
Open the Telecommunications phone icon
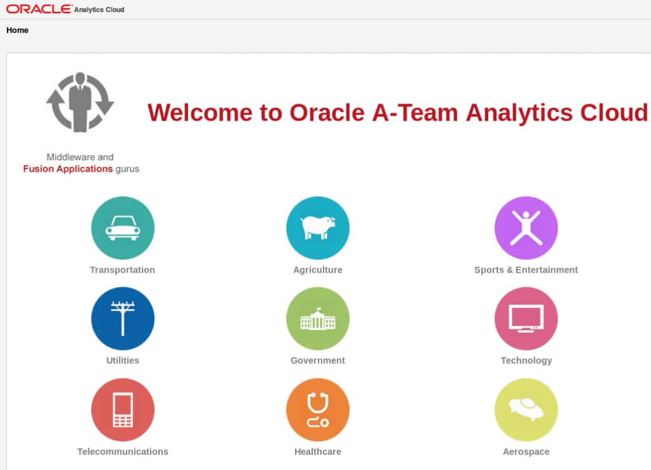[123, 410]
